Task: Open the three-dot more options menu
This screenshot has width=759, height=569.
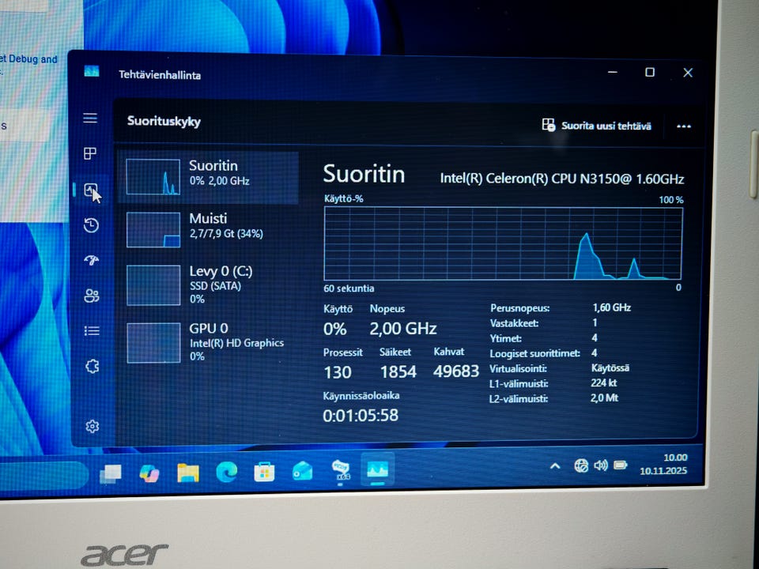Action: pyautogui.click(x=683, y=126)
